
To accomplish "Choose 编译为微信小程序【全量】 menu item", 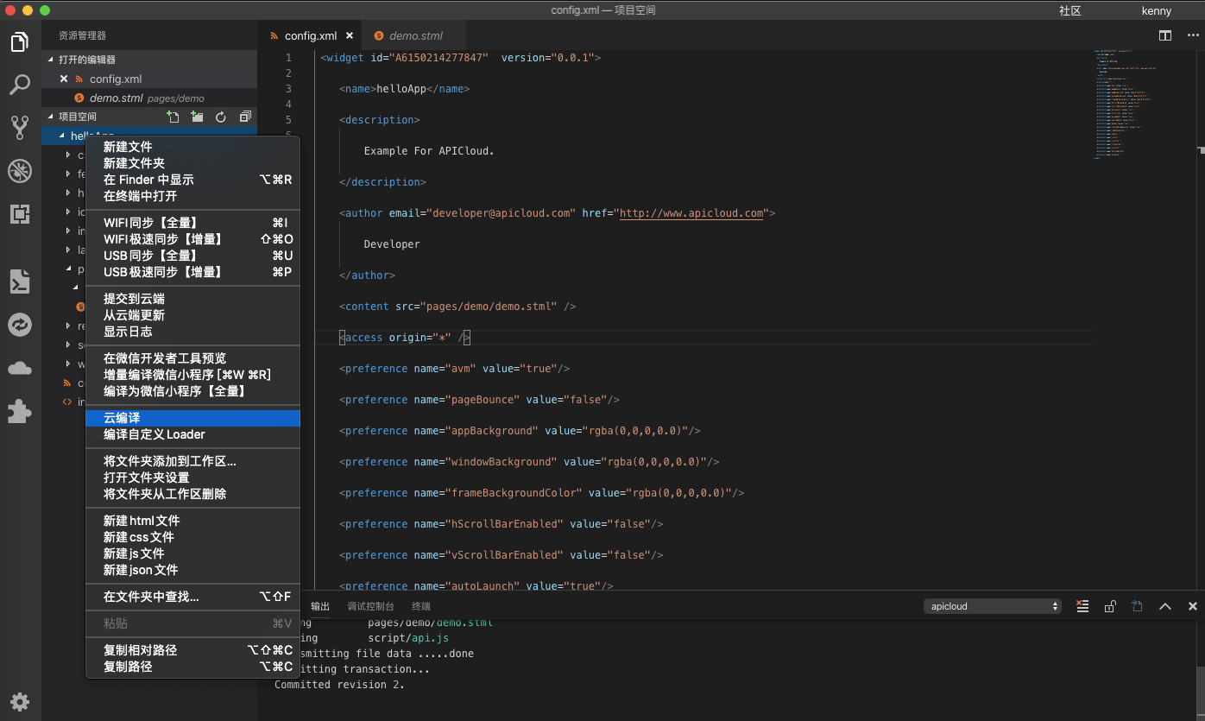I will tap(193, 391).
